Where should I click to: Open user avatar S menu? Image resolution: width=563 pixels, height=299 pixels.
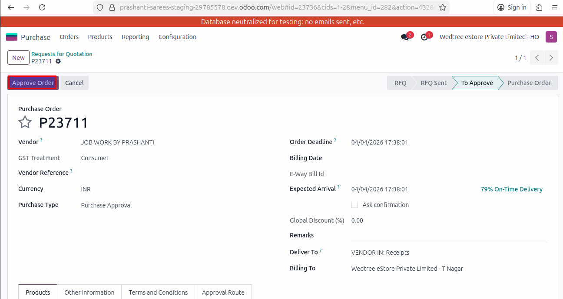coord(551,37)
